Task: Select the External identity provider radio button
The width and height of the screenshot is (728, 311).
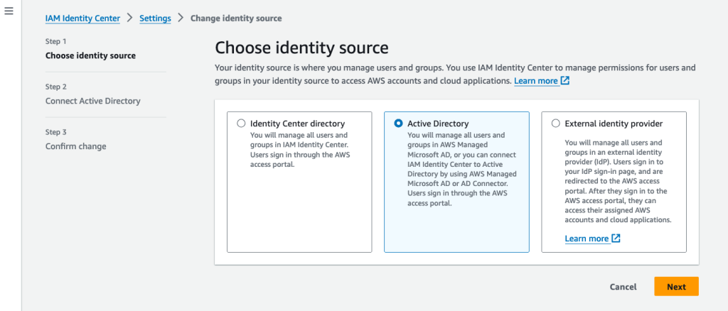Action: 555,124
